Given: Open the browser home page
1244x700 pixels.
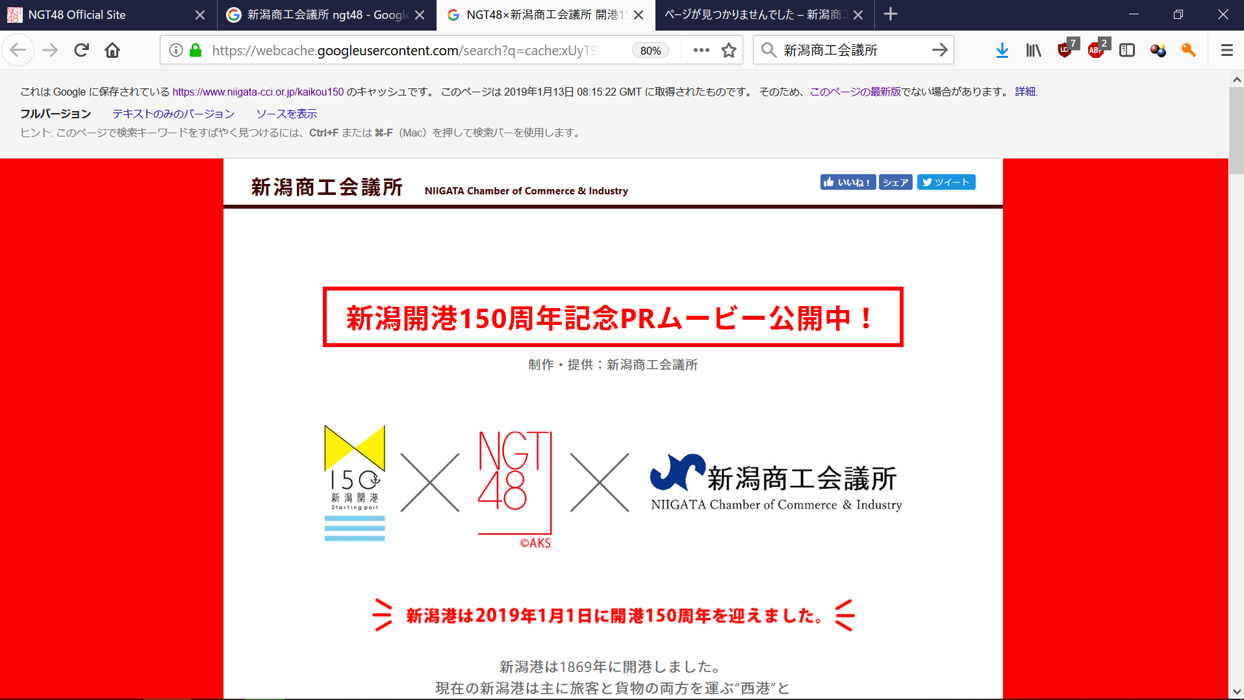Looking at the screenshot, I should (x=112, y=50).
